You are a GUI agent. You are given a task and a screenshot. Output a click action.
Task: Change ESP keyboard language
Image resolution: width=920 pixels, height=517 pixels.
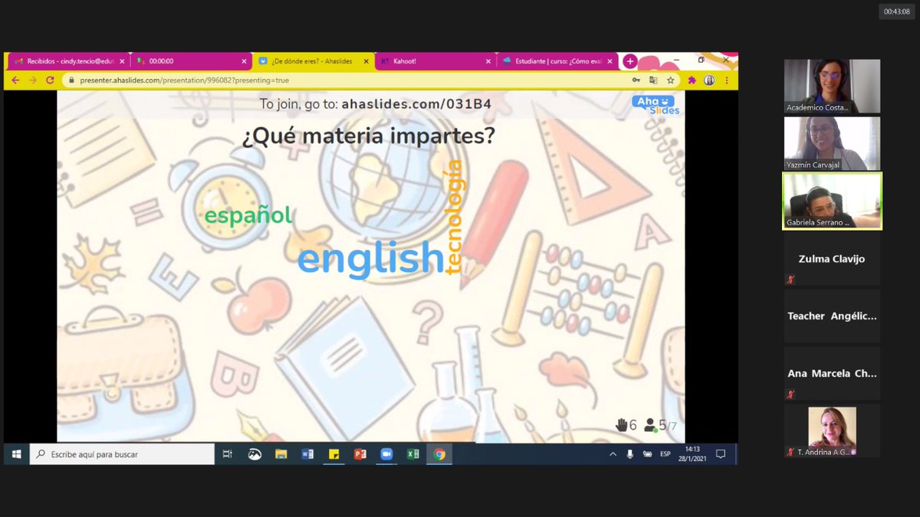click(665, 454)
